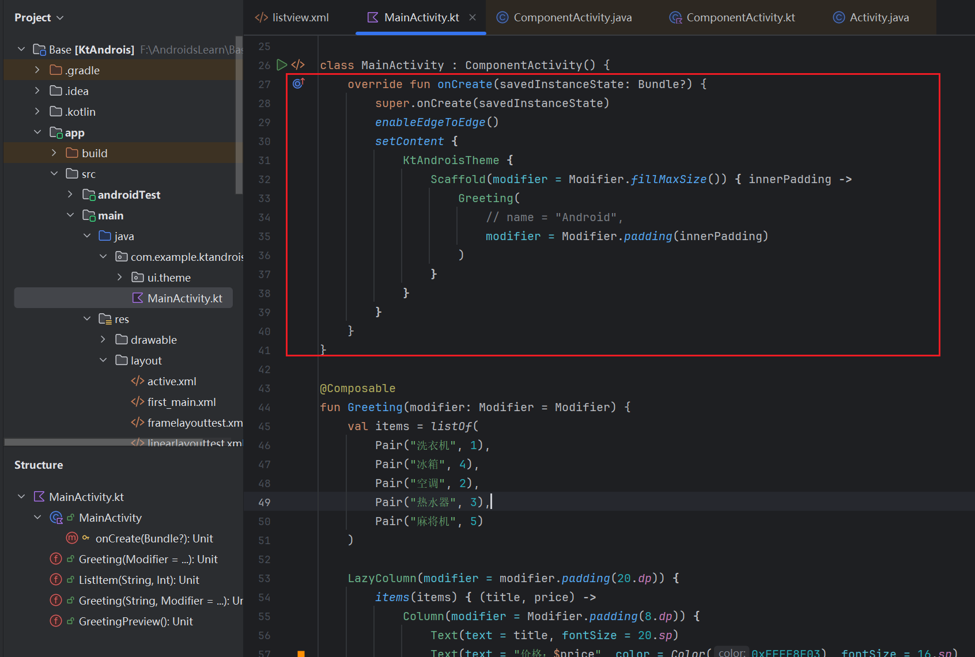Click the ui.theme package icon
The height and width of the screenshot is (657, 975).
[x=138, y=278]
